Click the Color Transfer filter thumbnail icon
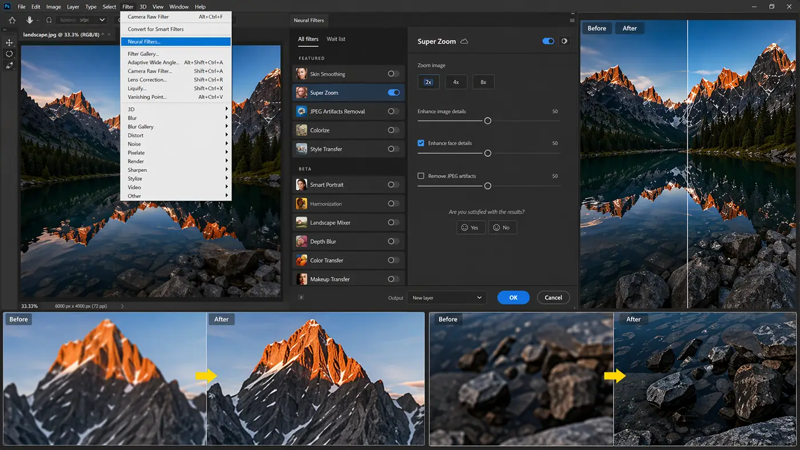The height and width of the screenshot is (450, 800). [x=301, y=260]
